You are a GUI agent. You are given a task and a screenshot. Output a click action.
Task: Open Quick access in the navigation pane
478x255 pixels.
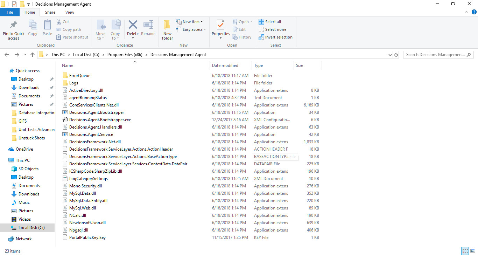click(x=28, y=71)
